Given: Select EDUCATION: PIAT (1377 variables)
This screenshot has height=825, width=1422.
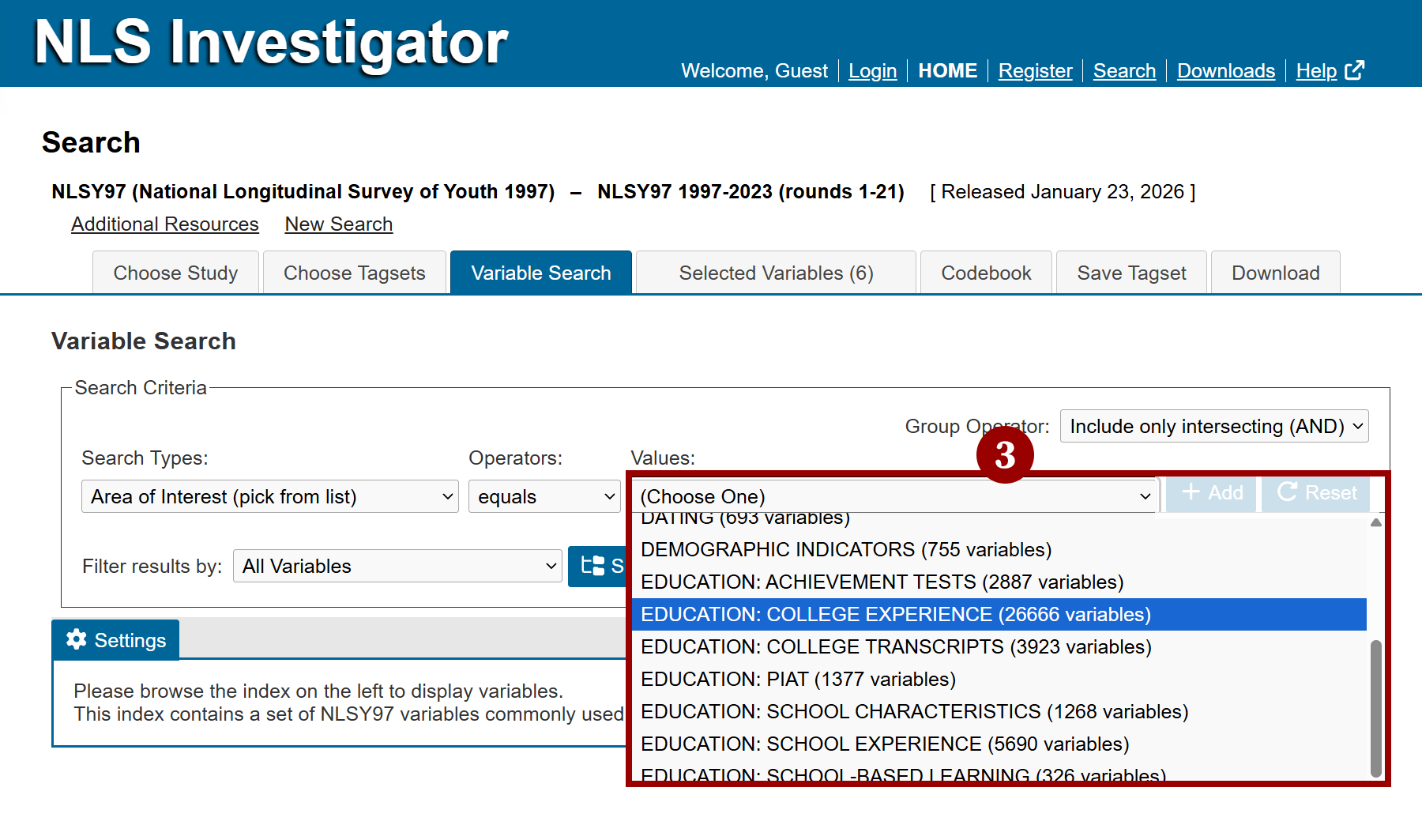Looking at the screenshot, I should (999, 679).
